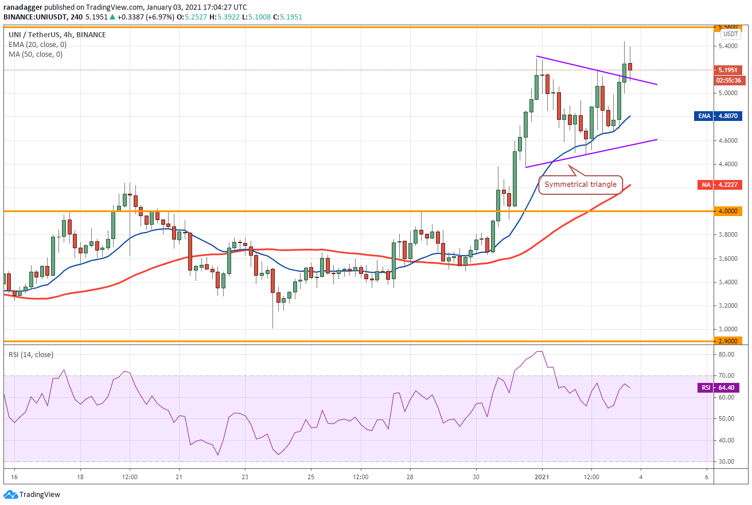Open the RSI (14, close) indicator legend
752x505 pixels.
coord(31,354)
